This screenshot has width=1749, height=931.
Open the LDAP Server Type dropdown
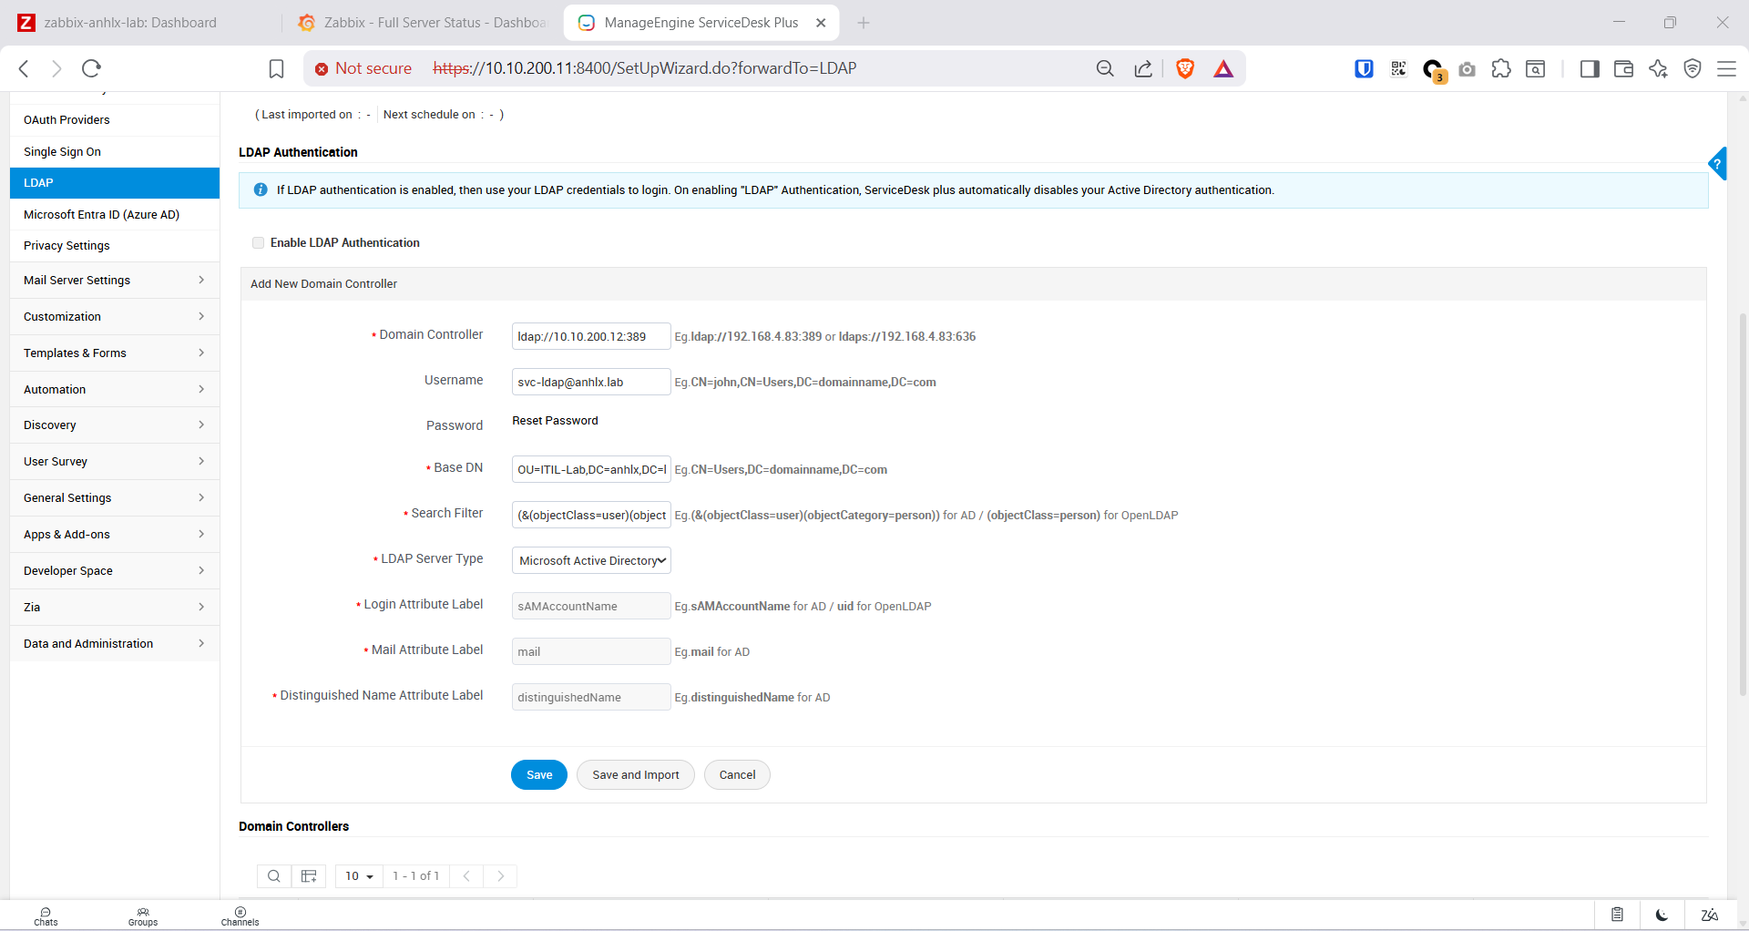coord(591,560)
